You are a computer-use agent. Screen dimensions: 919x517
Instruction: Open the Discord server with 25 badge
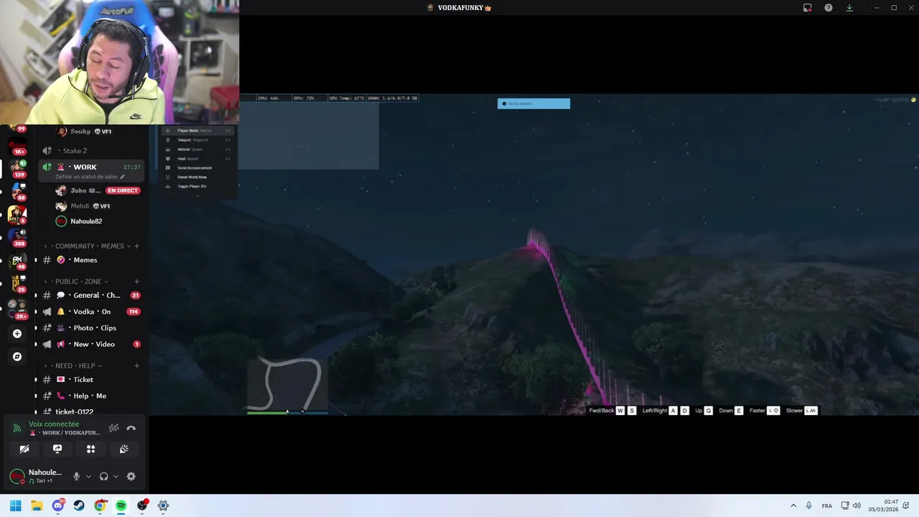click(x=17, y=284)
